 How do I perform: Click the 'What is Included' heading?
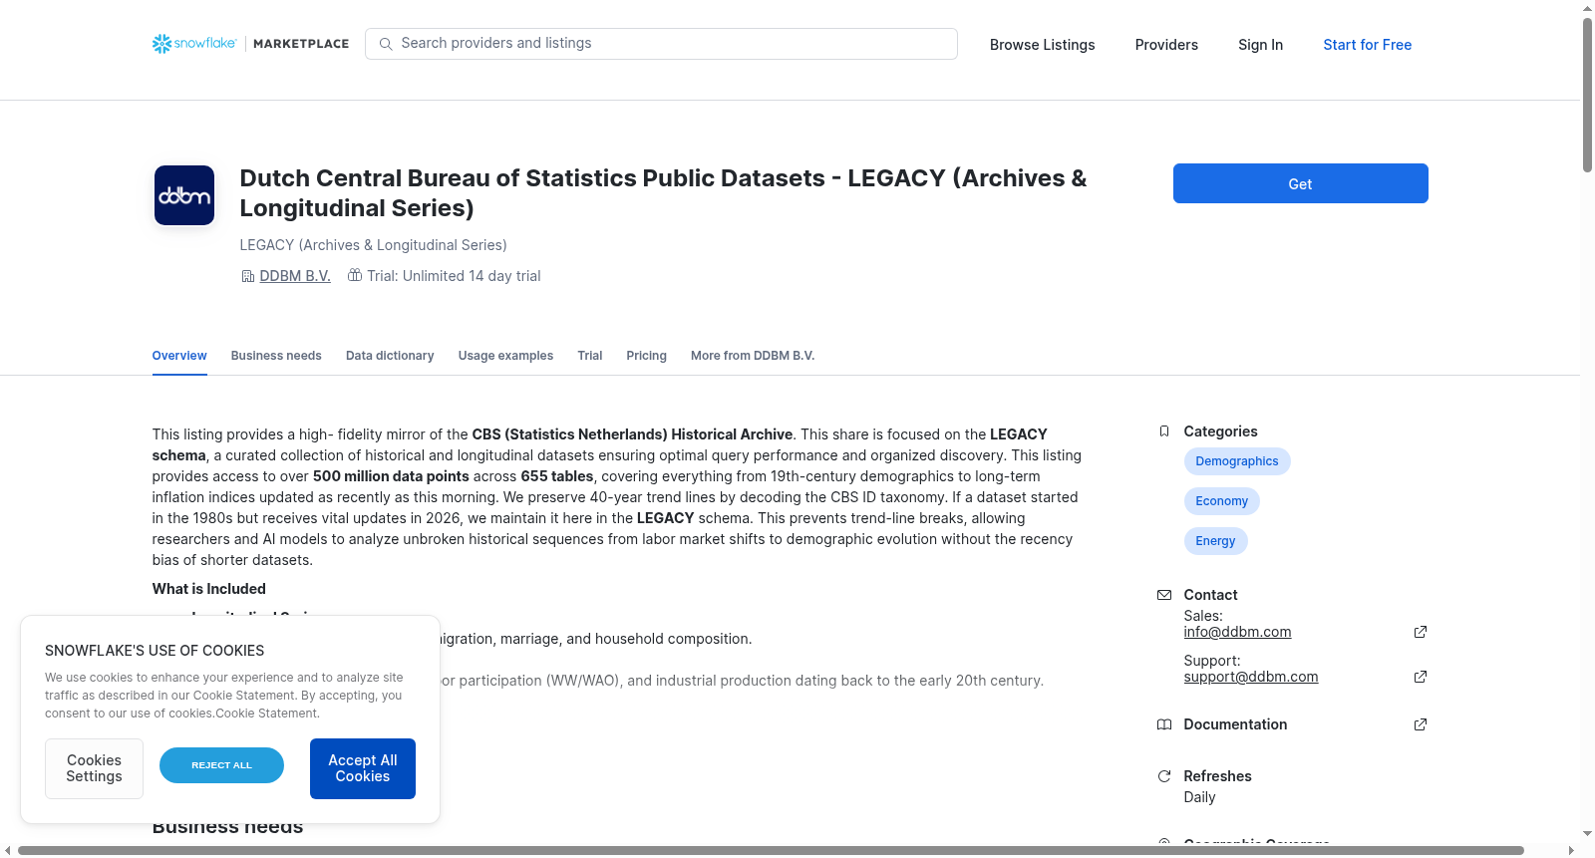point(208,589)
